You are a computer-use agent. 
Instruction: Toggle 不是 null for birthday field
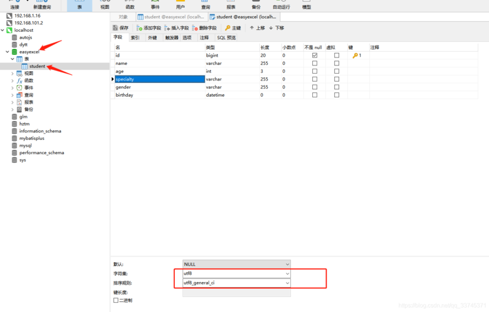[315, 95]
